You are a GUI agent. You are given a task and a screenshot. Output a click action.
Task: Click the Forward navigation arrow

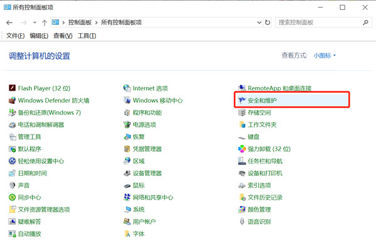click(x=24, y=23)
